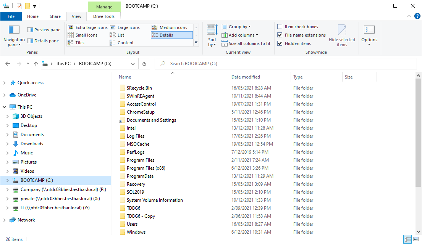Switch to the Home tab
This screenshot has width=422, height=244.
33,16
